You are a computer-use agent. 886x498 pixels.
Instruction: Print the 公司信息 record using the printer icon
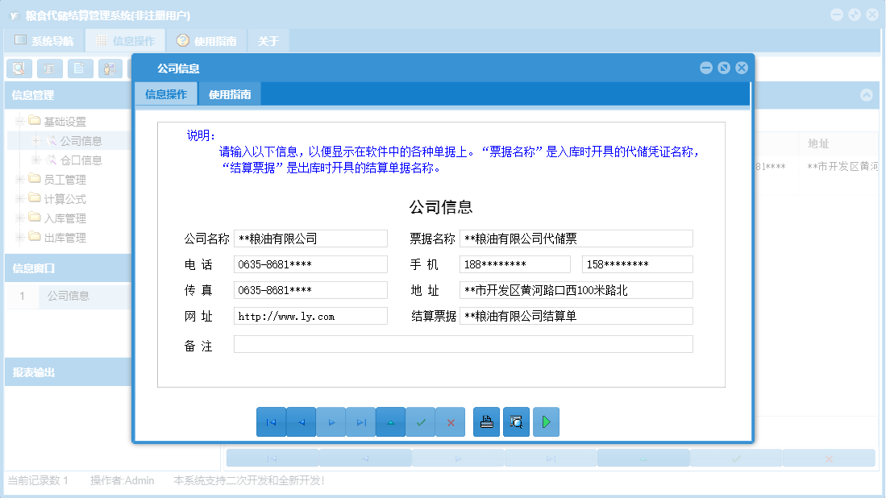[x=486, y=421]
